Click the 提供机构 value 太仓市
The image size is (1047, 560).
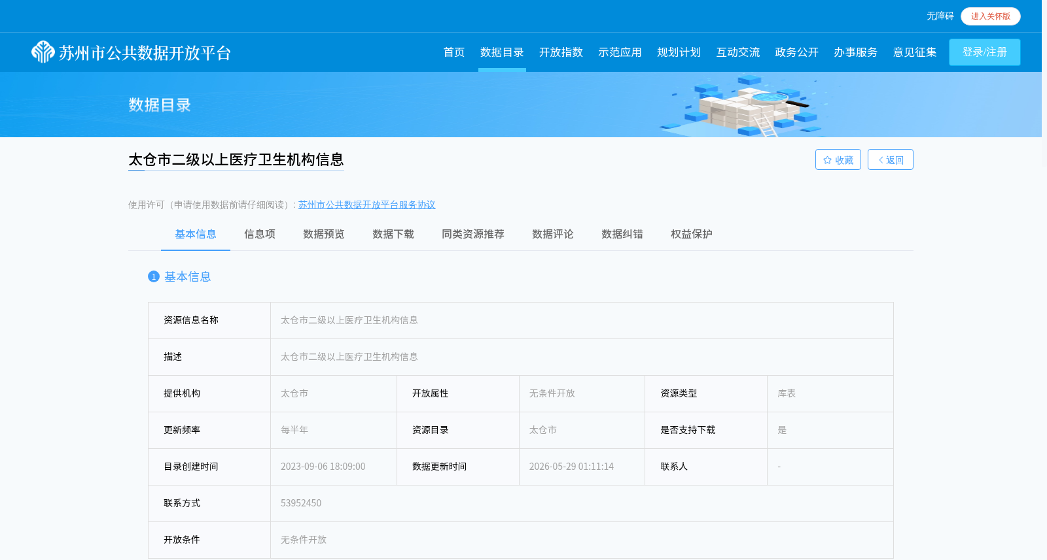click(294, 393)
